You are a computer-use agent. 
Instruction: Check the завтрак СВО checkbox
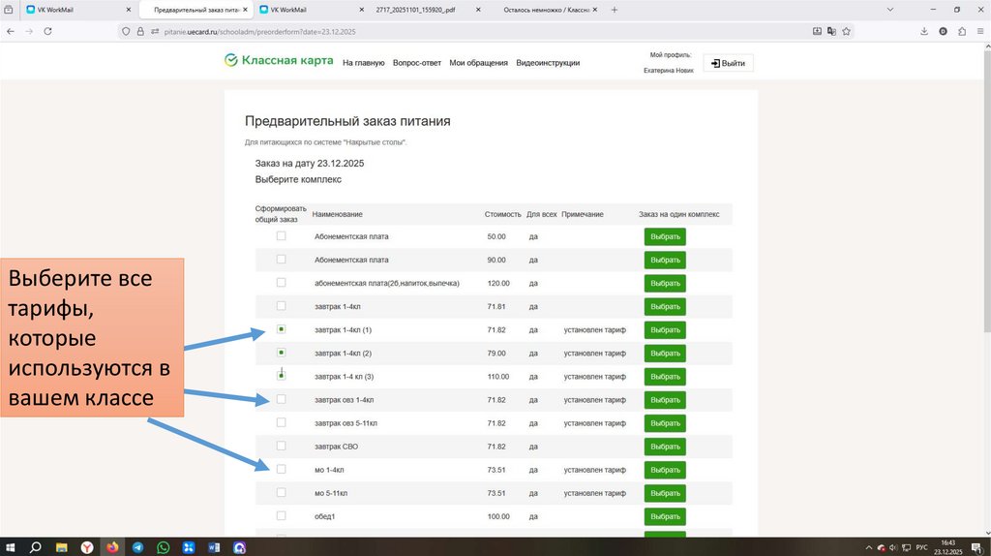tap(282, 446)
